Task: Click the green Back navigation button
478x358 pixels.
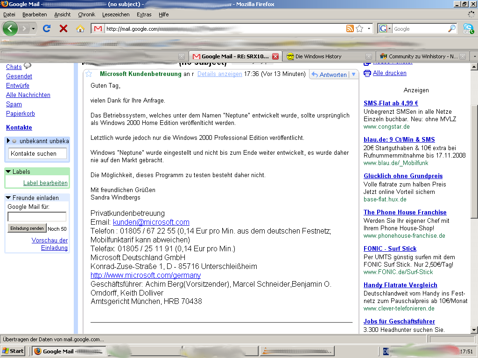Action: coord(10,28)
